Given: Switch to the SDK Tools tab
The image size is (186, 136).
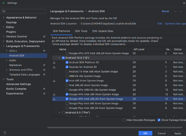Looking at the screenshot, I should coord(81,31).
